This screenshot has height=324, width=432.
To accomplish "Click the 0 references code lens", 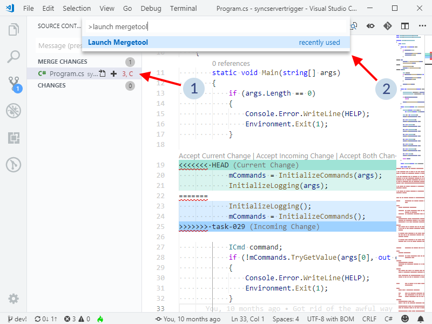I will tap(231, 64).
